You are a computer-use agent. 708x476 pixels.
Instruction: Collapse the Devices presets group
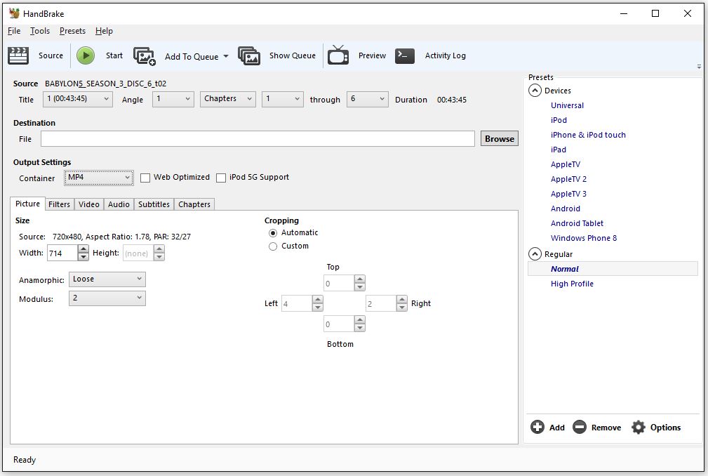tap(535, 91)
